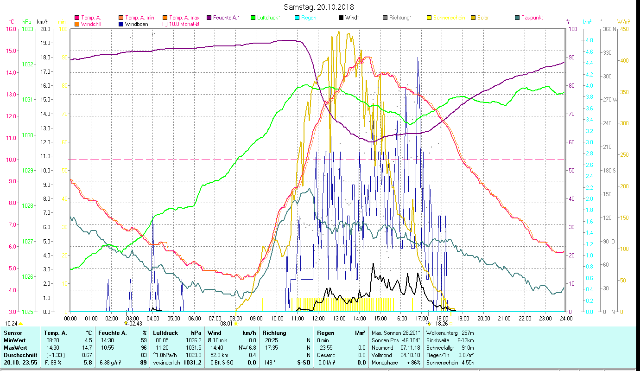The height and width of the screenshot is (371, 640).
Task: Click the Wind km/h column header
Action: [231, 333]
